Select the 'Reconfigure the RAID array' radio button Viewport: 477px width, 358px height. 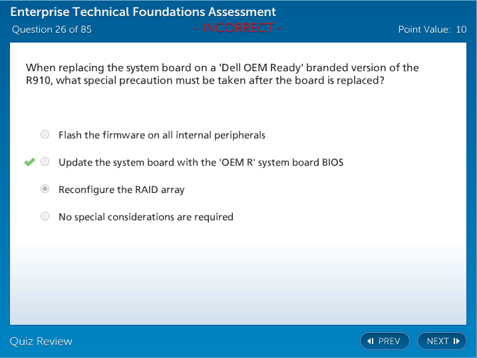pos(45,189)
